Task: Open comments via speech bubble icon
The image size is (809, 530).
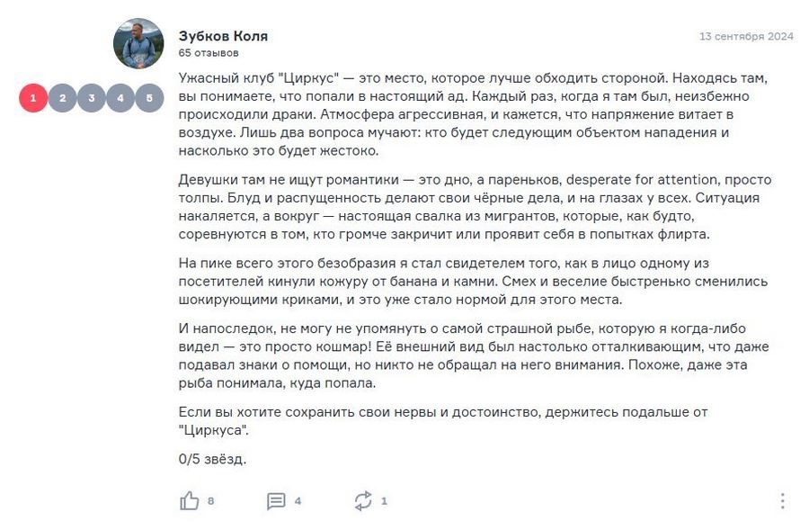Action: coord(276,501)
